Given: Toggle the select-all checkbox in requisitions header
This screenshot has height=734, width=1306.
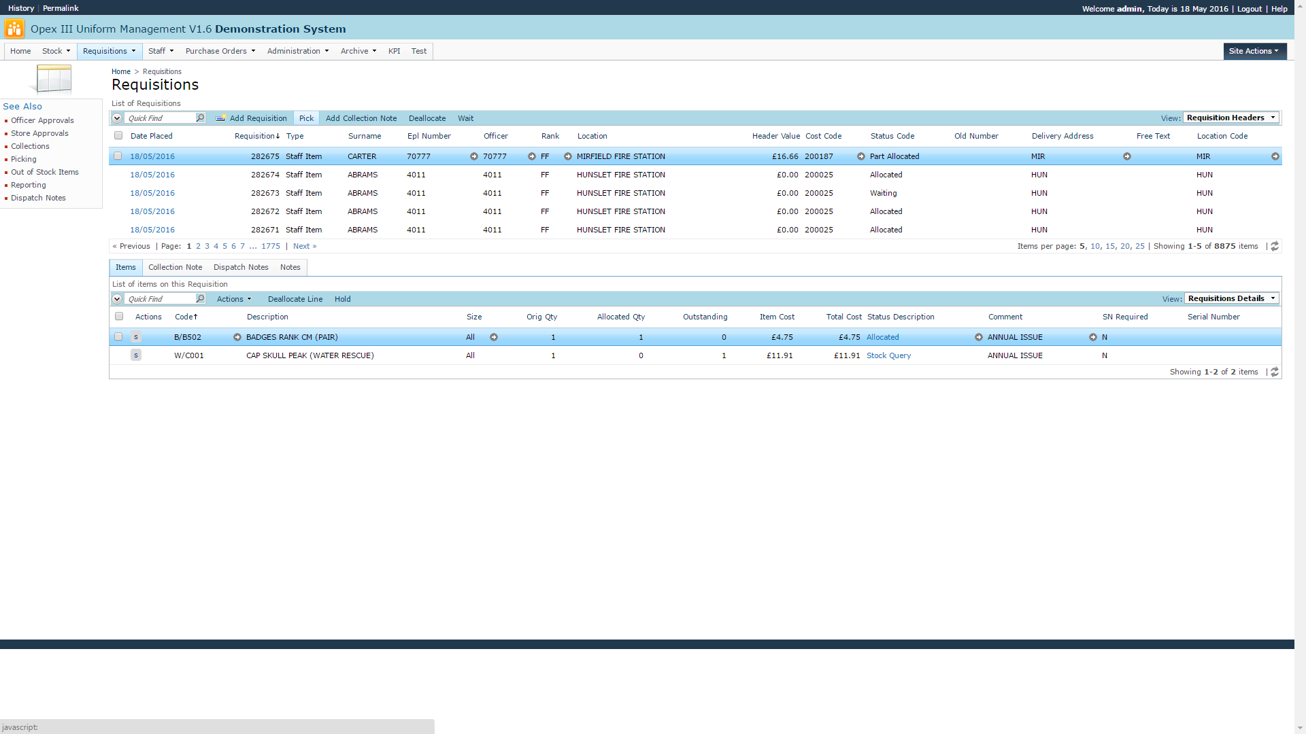Looking at the screenshot, I should point(118,136).
